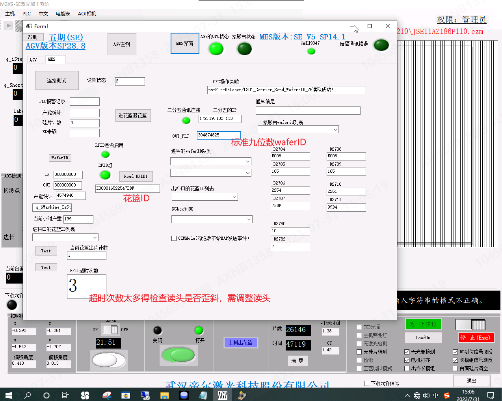
Task: Switch to the AGV tab
Action: pos(36,60)
